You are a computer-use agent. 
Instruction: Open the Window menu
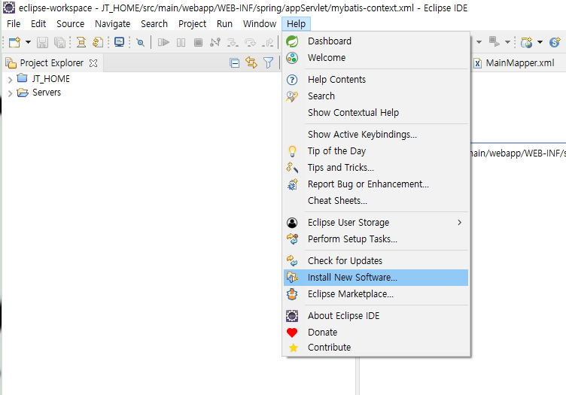pyautogui.click(x=260, y=24)
